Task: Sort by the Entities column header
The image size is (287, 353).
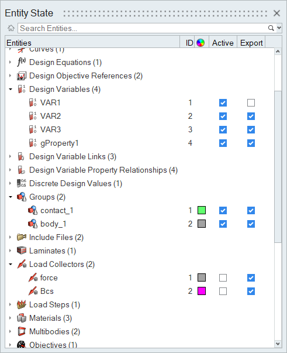Action: 92,42
